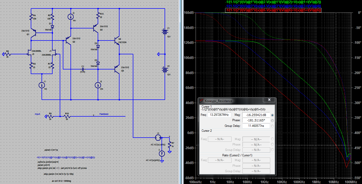This screenshot has width=362, height=184.
Task: Click current probe source Ii symbol
Action: (162, 154)
